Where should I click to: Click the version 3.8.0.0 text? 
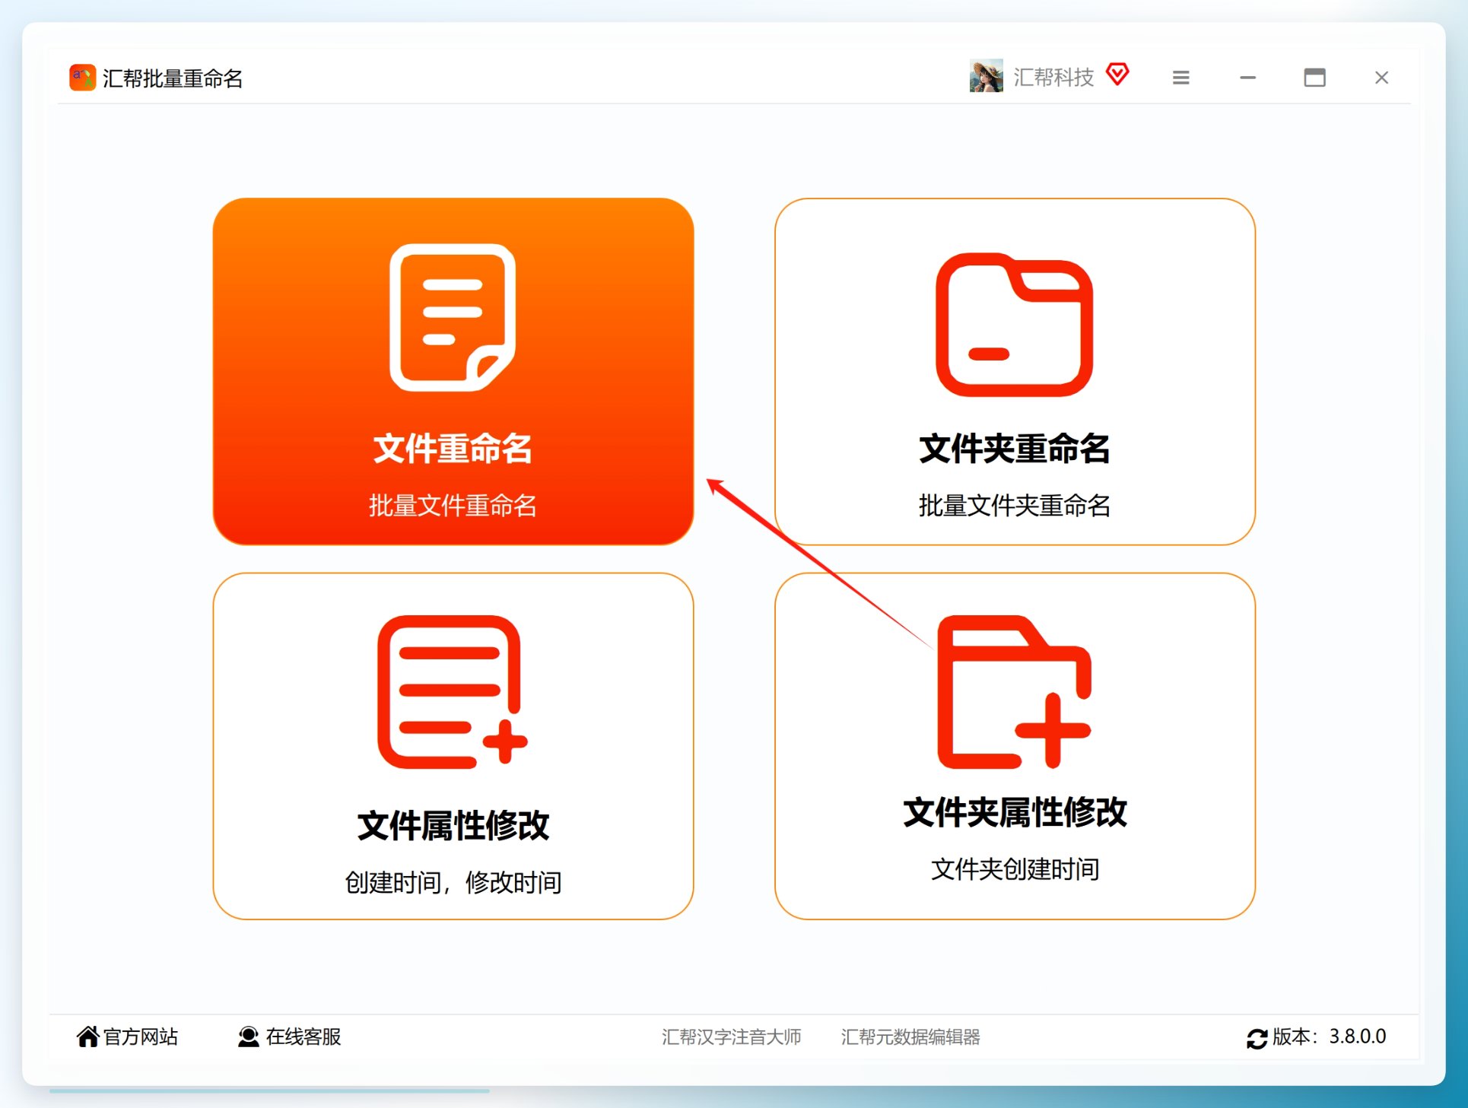(1358, 1037)
